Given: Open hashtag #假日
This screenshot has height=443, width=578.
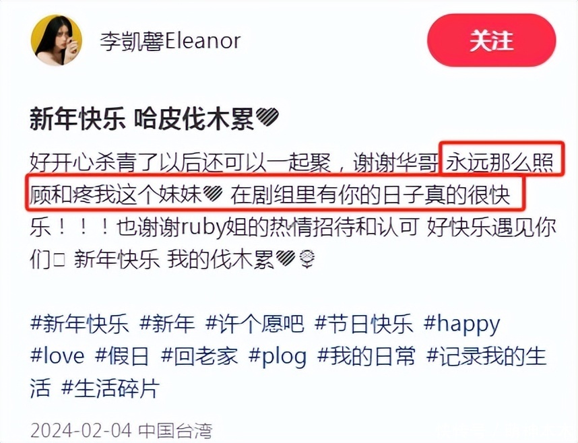Looking at the screenshot, I should (123, 356).
